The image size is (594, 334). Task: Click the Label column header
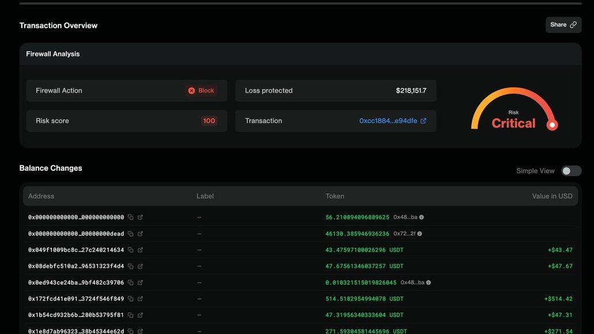pyautogui.click(x=205, y=196)
